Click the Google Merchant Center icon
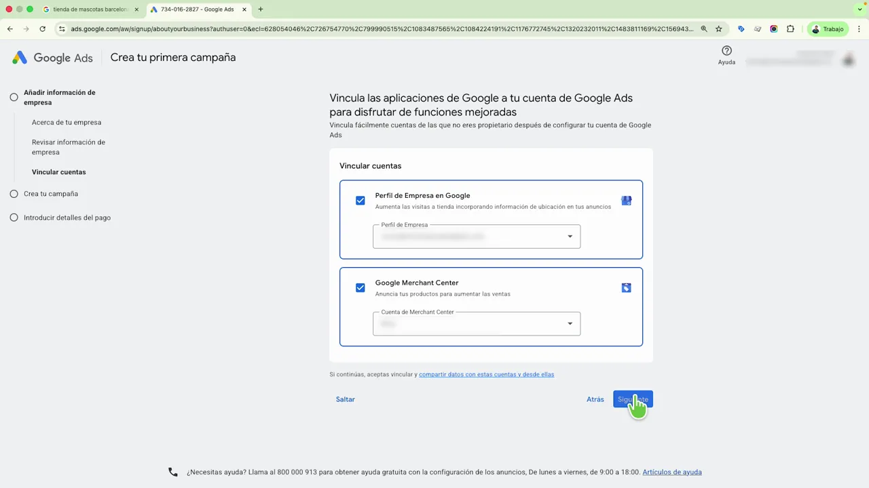The height and width of the screenshot is (488, 869). (626, 287)
